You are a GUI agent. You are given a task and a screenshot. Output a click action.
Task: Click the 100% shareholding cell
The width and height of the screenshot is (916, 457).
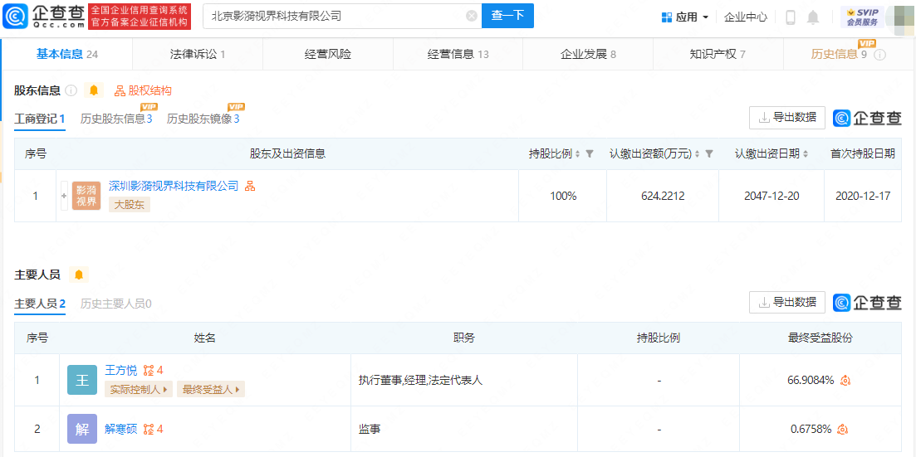(x=563, y=196)
